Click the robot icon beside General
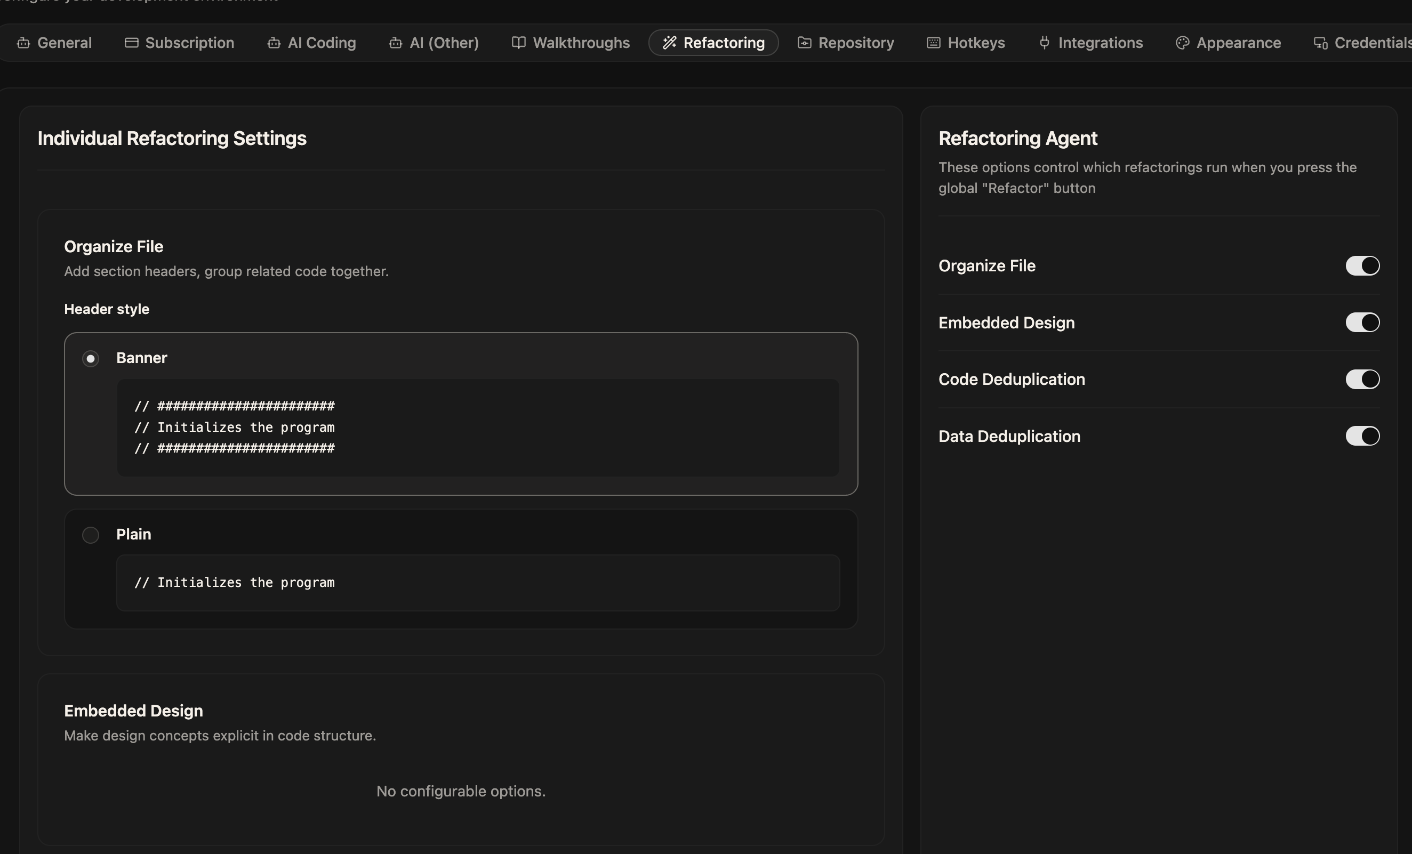Viewport: 1412px width, 854px height. point(23,43)
